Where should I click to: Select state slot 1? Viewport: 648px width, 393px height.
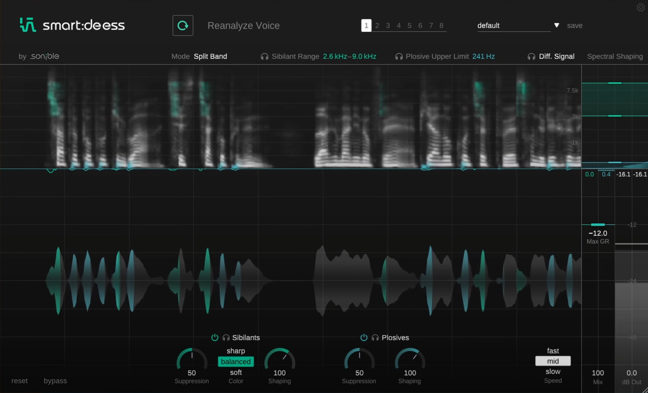pos(366,25)
